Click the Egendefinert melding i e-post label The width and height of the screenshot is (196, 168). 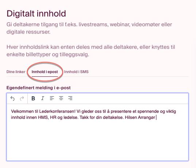click(38, 88)
